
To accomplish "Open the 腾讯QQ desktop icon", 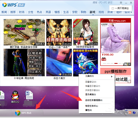I will (15, 97).
